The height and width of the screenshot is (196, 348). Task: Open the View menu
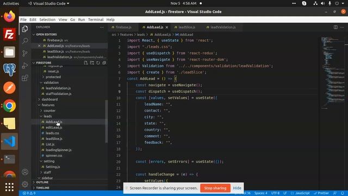[x=63, y=20]
